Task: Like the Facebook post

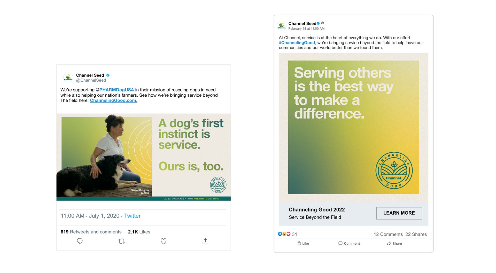Action: coord(303,243)
